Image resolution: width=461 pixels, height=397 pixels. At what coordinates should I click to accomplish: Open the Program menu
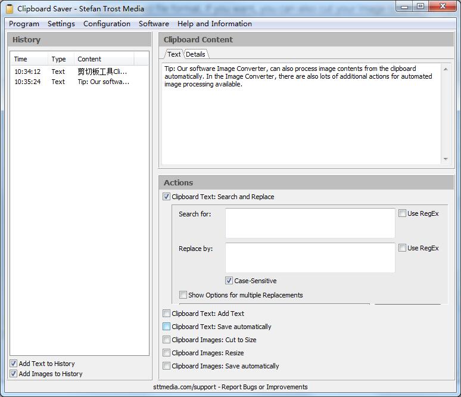click(24, 23)
